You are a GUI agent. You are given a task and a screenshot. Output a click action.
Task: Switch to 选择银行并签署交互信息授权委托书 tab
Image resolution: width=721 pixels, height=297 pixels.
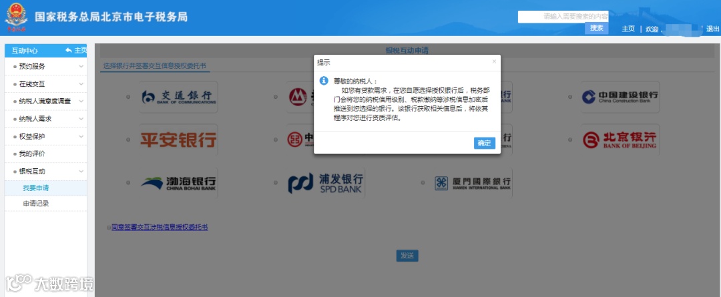(x=155, y=66)
